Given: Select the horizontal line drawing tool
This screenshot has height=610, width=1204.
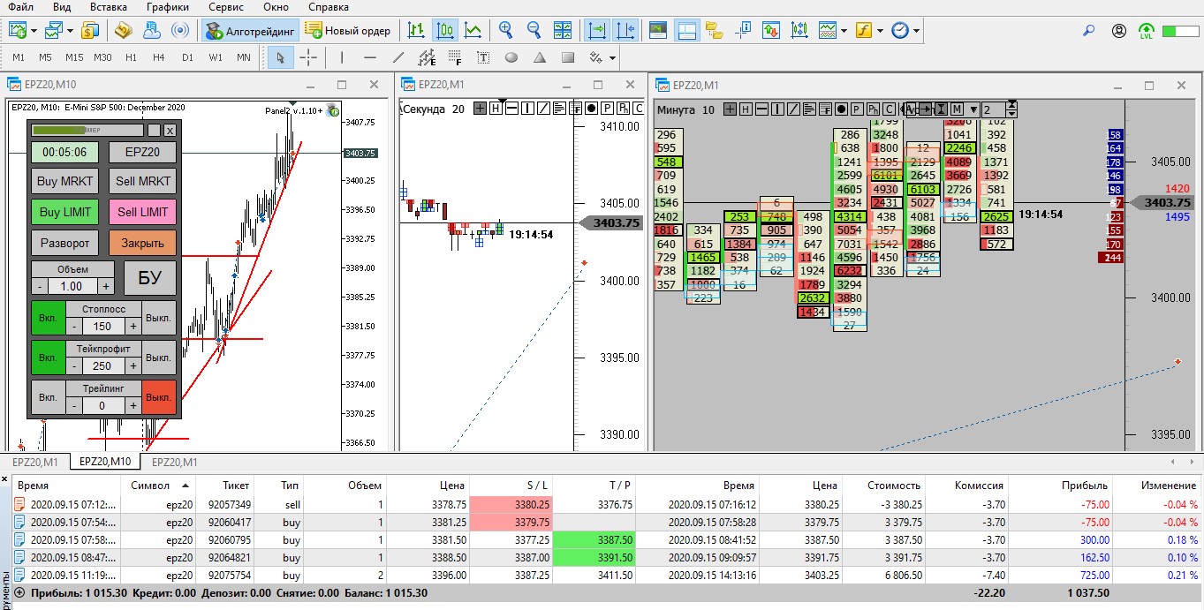Looking at the screenshot, I should click(370, 57).
